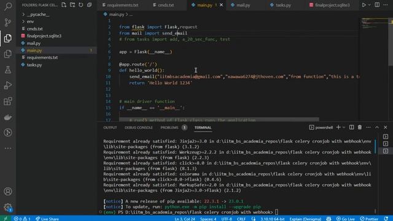Open the Explorer view icon
The image size is (393, 221).
tap(8, 38)
